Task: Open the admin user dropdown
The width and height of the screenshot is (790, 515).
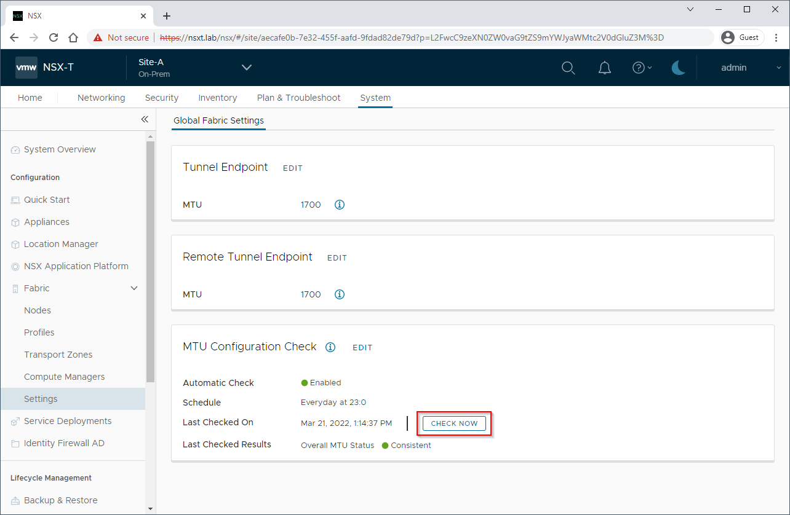Action: coord(751,68)
